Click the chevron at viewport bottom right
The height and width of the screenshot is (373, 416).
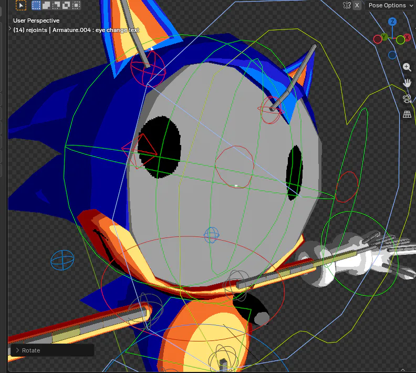pyautogui.click(x=403, y=369)
